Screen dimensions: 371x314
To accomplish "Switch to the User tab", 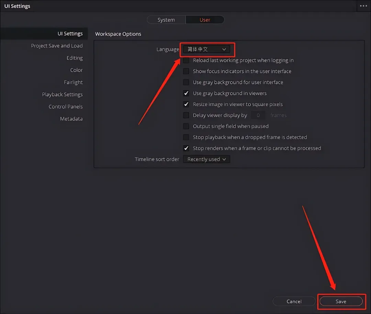I will pos(205,20).
